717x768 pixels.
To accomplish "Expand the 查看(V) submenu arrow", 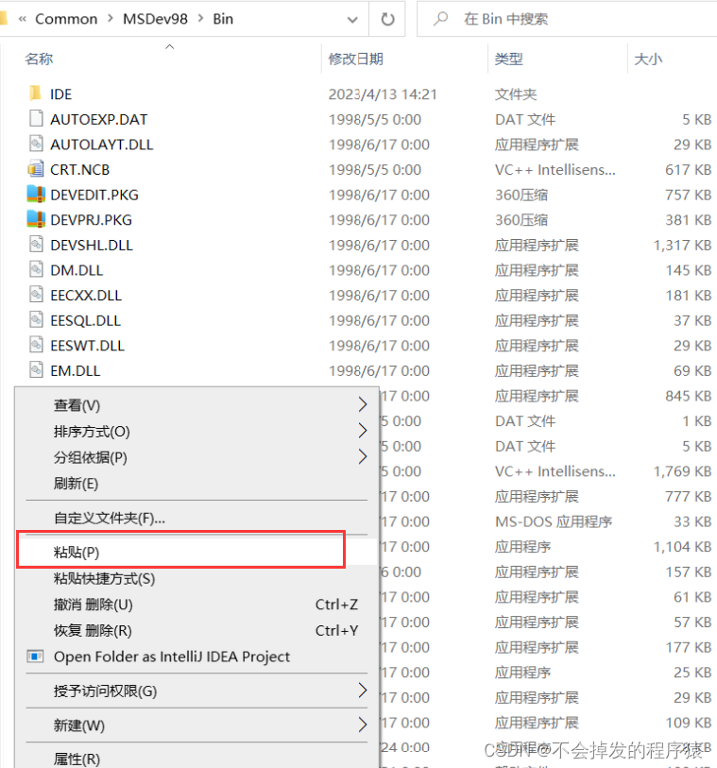I will (x=362, y=404).
